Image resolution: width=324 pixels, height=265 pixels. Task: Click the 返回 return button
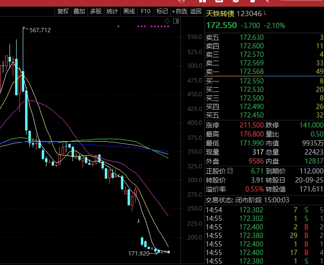coord(196,11)
